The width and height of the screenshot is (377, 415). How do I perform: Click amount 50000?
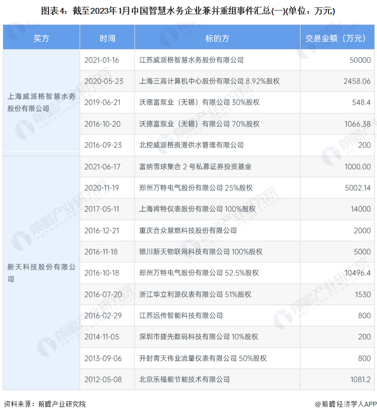click(x=360, y=60)
